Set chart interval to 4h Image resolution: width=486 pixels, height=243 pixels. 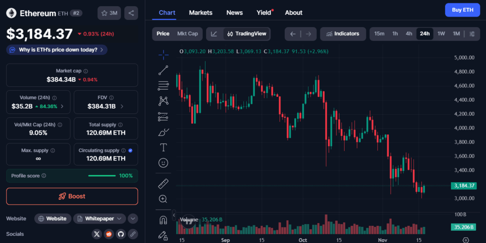(x=409, y=34)
